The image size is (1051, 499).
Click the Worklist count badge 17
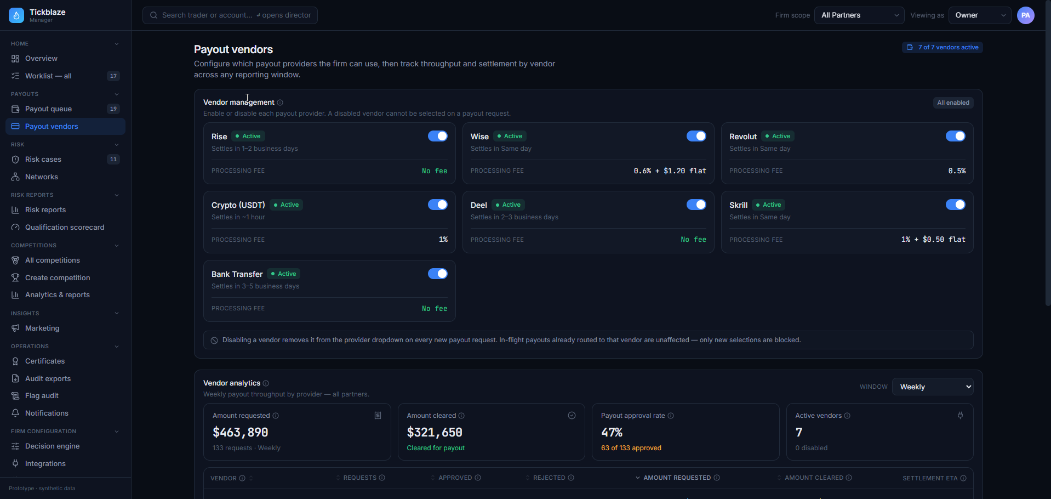(113, 76)
